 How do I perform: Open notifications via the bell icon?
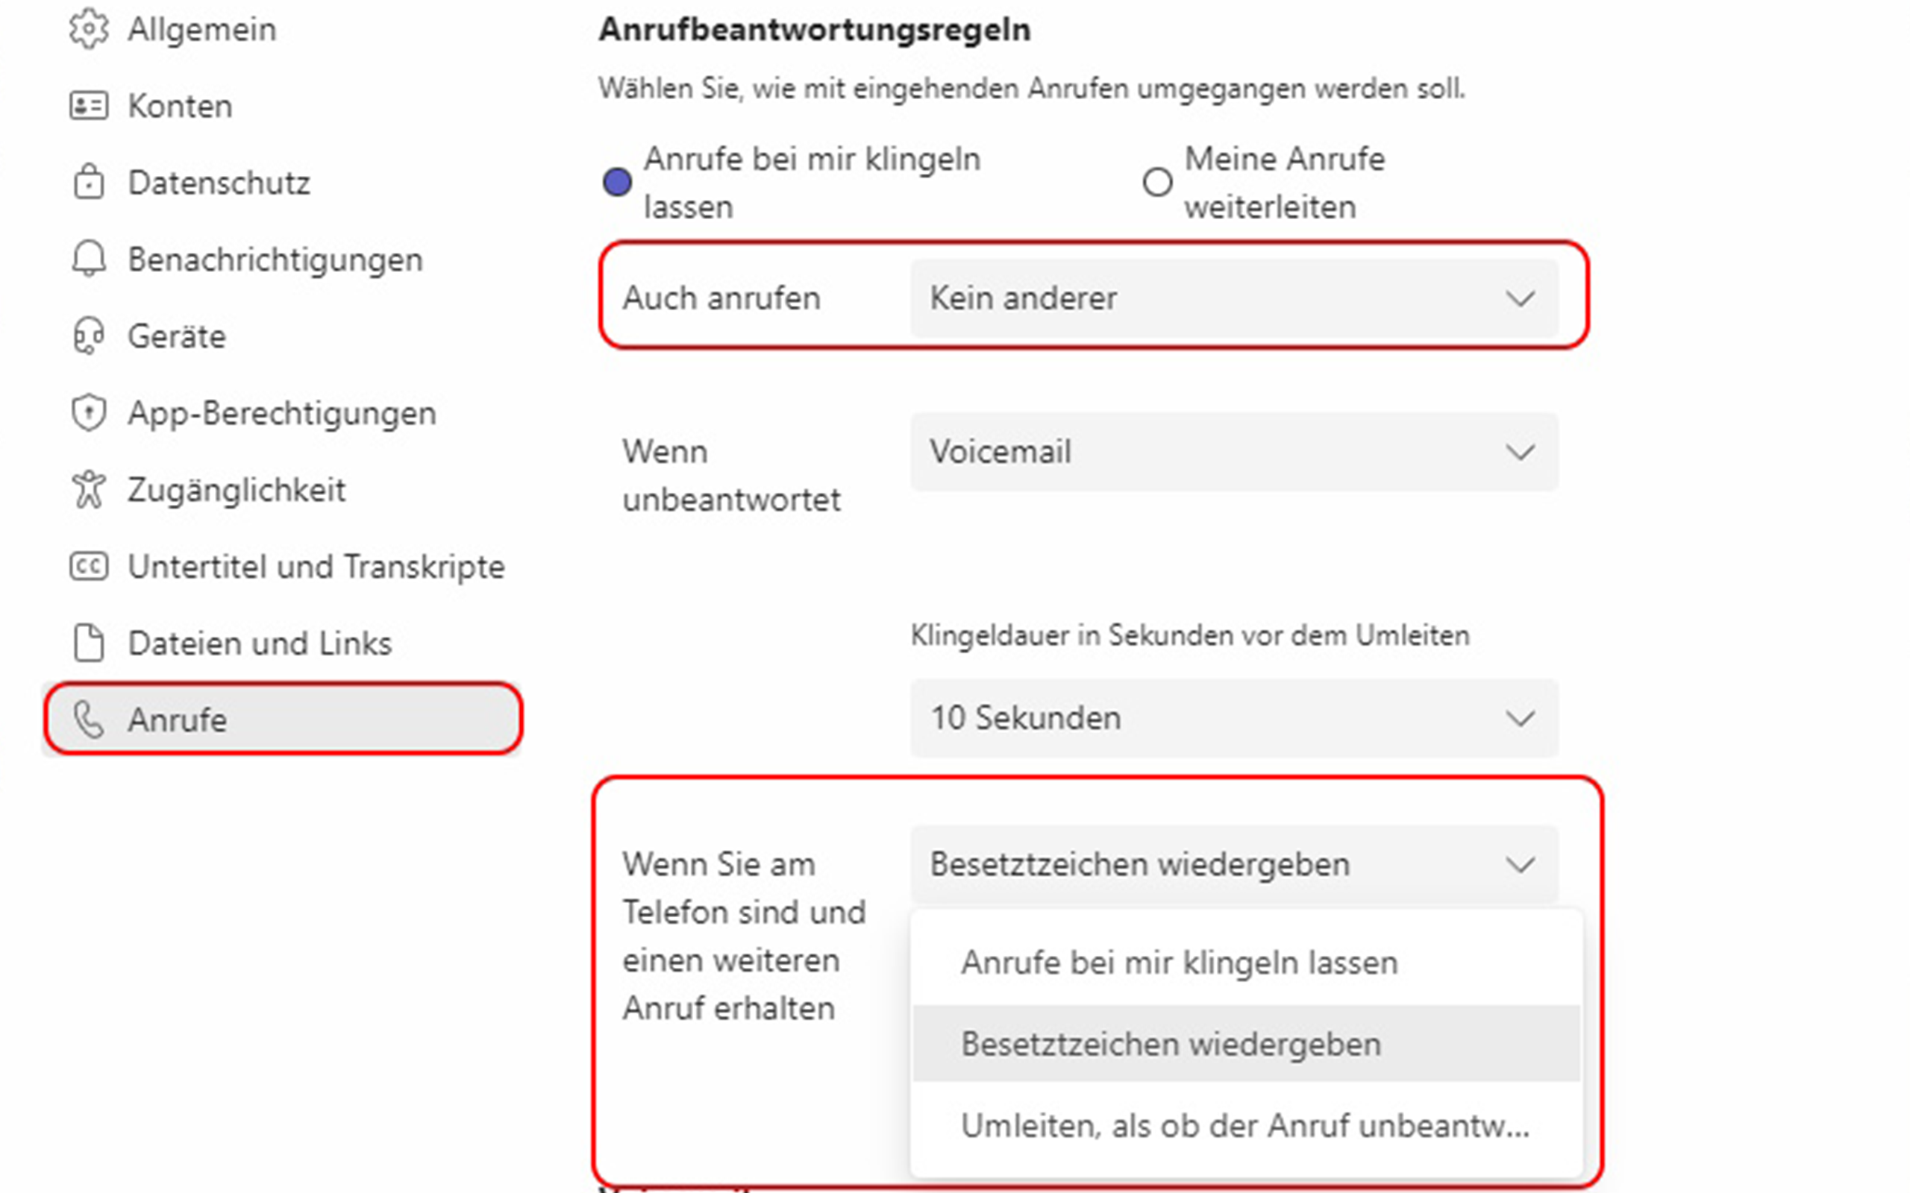pyautogui.click(x=90, y=259)
